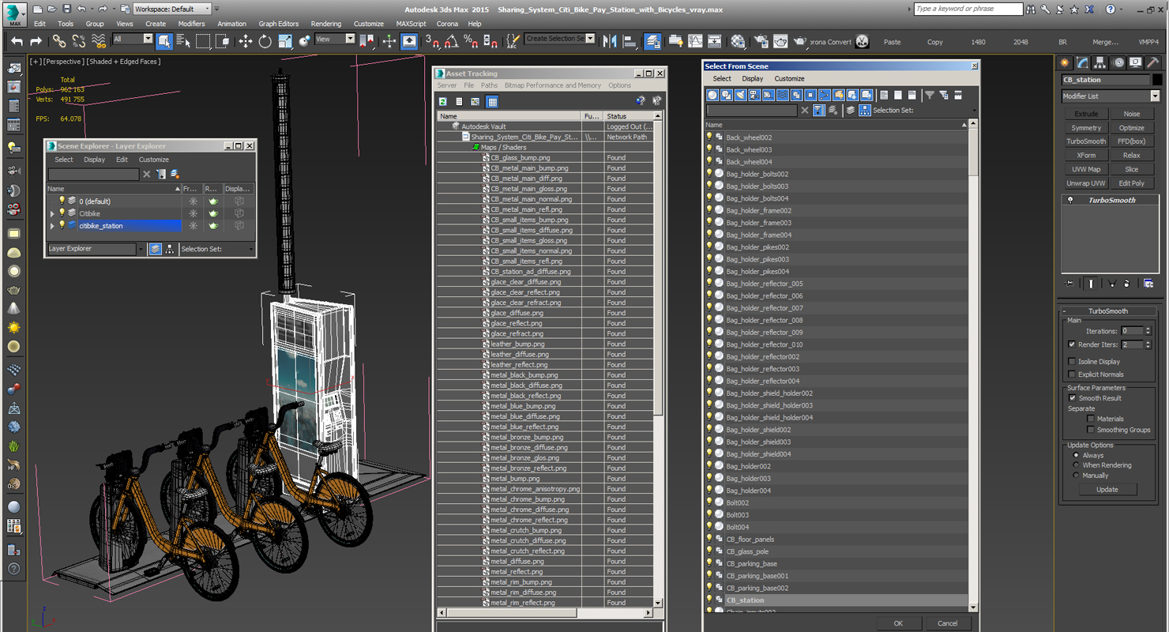
Task: Click the FFD(box) modifier button
Action: coord(1131,141)
